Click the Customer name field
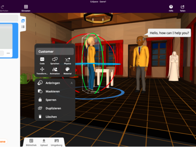 tap(55, 51)
